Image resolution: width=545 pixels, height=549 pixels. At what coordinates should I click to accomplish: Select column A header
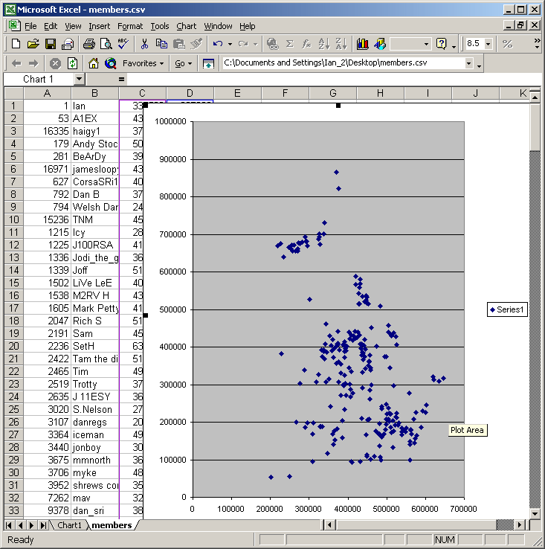(47, 93)
